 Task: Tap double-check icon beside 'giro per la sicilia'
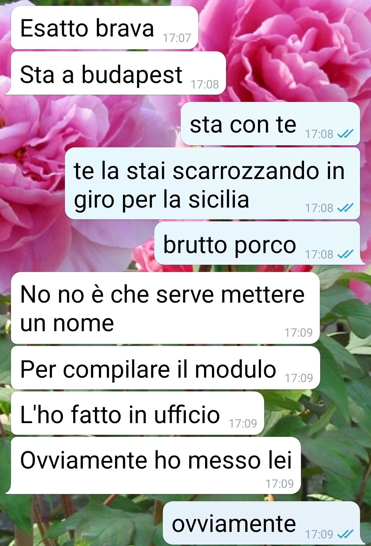(345, 208)
